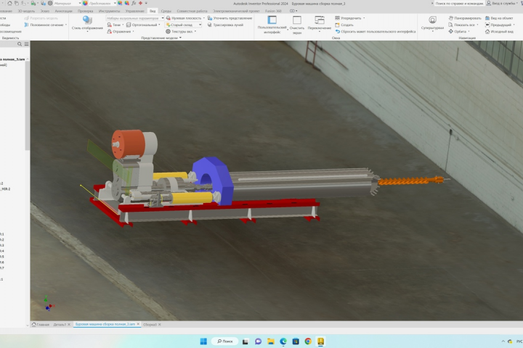The height and width of the screenshot is (348, 523).
Task: Click the Home icon in quick access toolbar
Action: (9, 4)
